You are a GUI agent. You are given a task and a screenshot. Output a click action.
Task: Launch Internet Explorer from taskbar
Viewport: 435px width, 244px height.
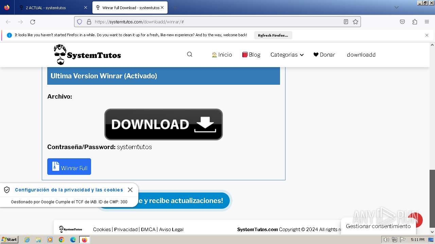[27, 240]
